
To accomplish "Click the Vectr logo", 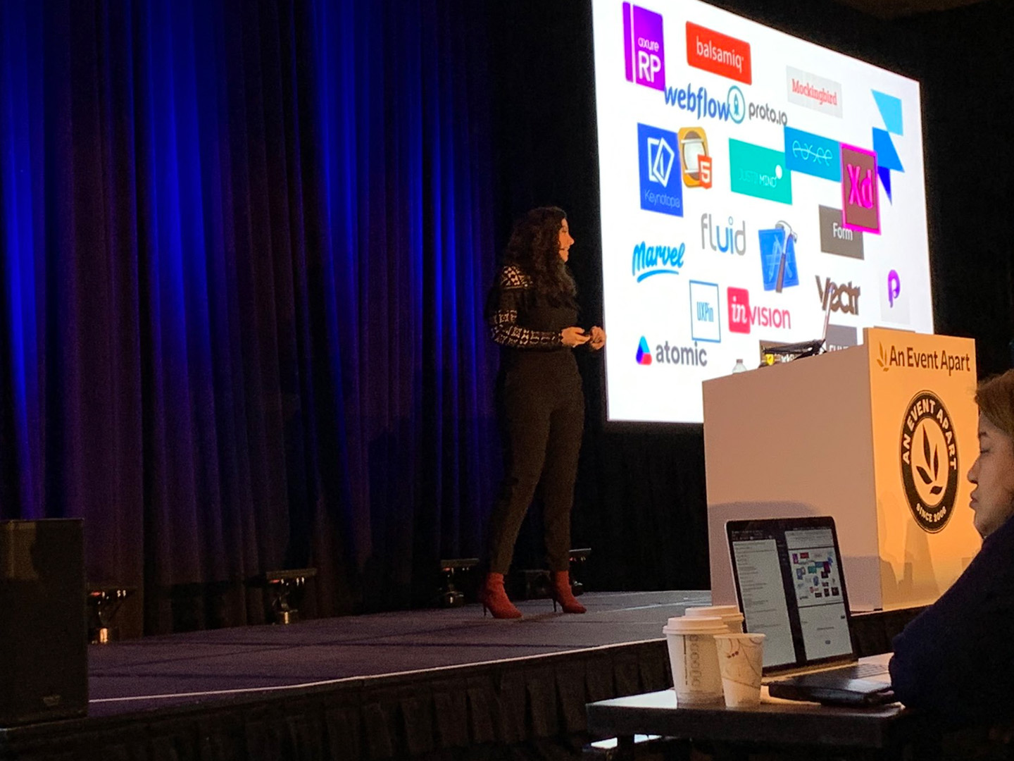I will click(838, 294).
